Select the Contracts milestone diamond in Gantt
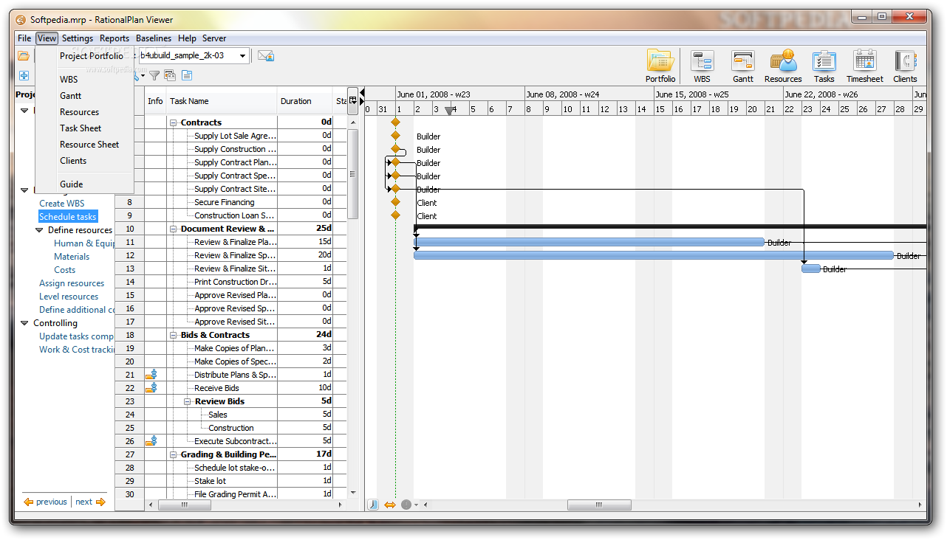The width and height of the screenshot is (947, 540). tap(395, 122)
